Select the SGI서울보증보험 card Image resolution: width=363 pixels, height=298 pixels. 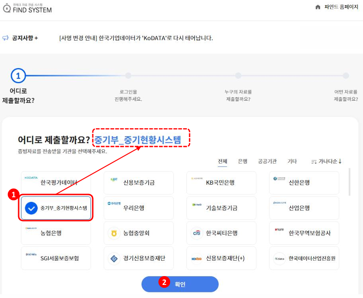(56, 258)
